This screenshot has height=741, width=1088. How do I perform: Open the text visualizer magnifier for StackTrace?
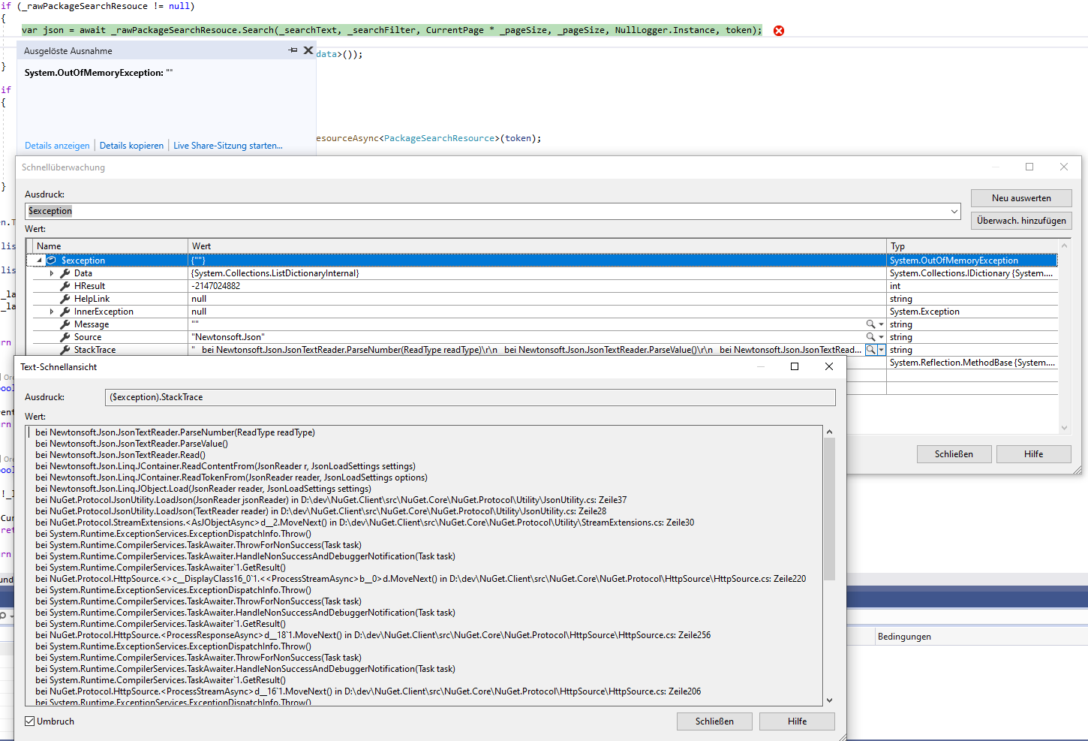[x=870, y=349]
